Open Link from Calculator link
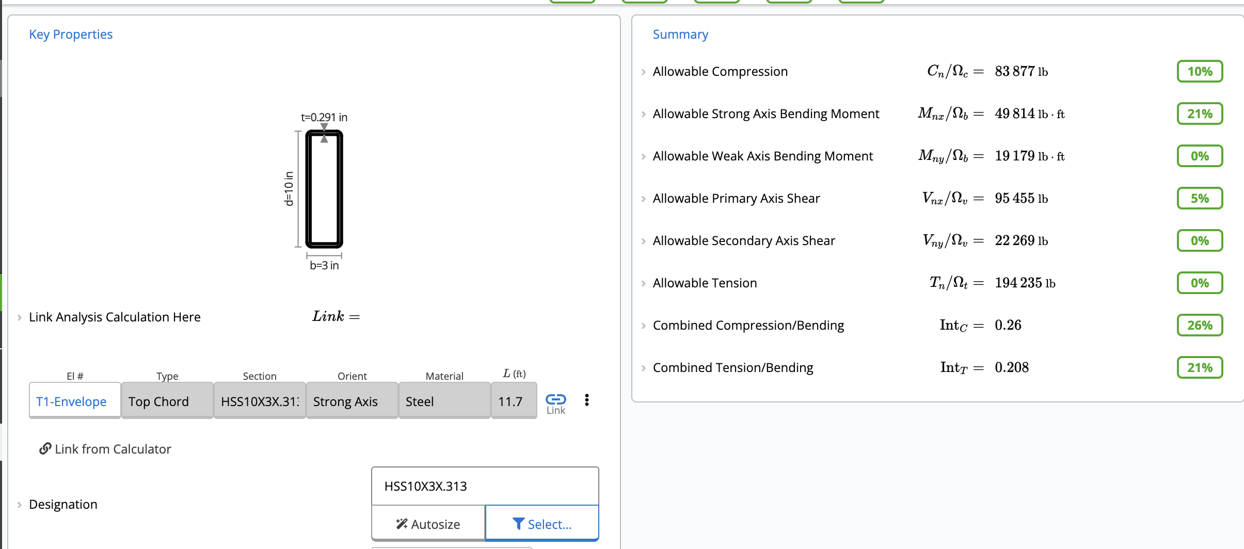Viewport: 1244px width, 549px height. coord(105,449)
